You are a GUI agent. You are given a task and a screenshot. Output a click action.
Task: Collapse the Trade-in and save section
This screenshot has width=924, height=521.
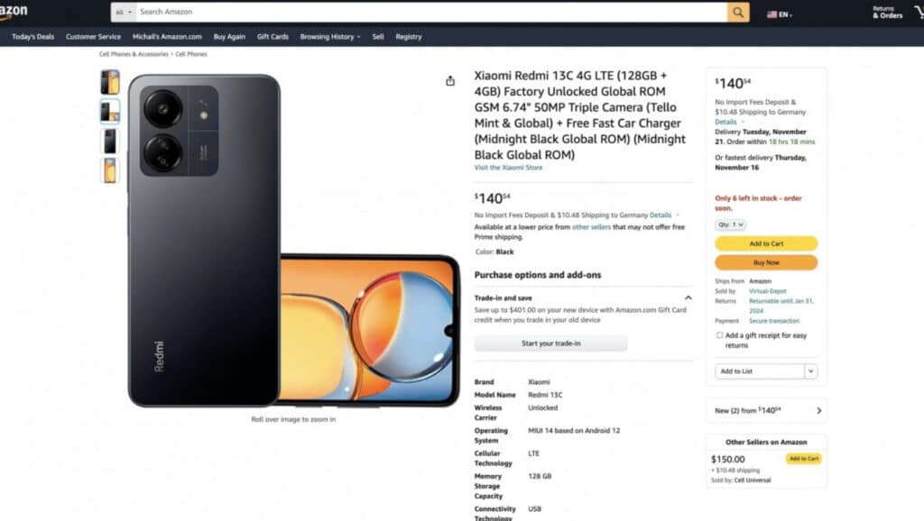click(688, 297)
